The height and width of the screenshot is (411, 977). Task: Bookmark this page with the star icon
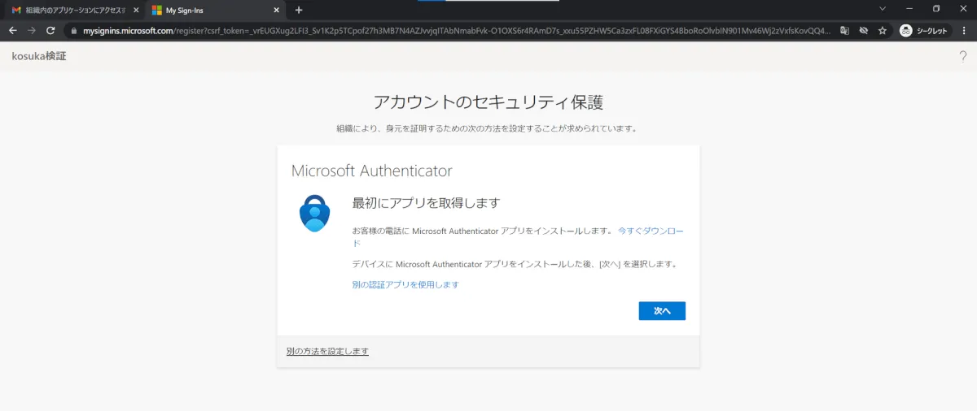click(x=883, y=31)
